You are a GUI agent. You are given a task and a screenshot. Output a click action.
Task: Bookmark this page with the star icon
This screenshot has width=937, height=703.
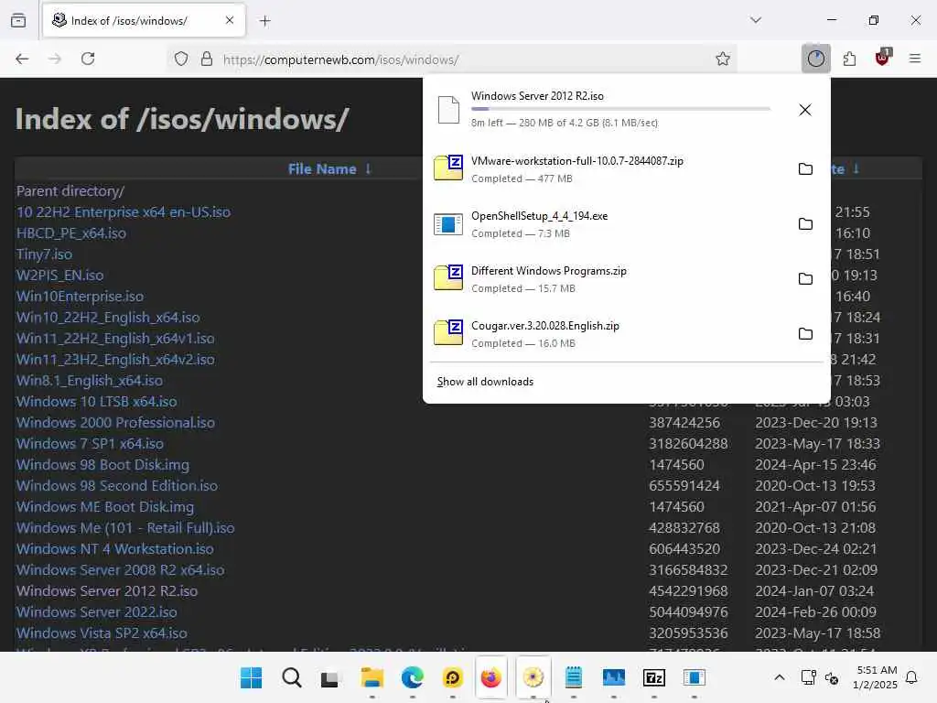pos(723,59)
